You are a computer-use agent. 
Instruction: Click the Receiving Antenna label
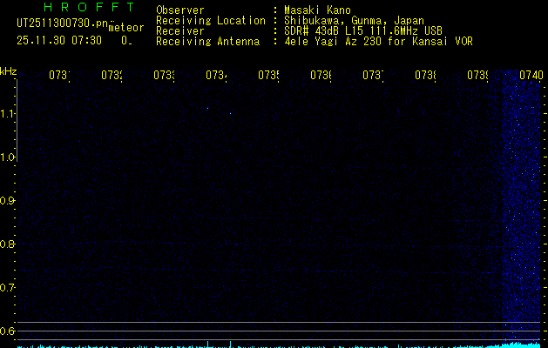[x=208, y=42]
